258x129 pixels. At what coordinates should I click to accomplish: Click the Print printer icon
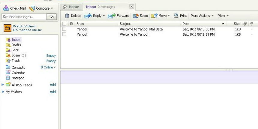click(x=176, y=16)
